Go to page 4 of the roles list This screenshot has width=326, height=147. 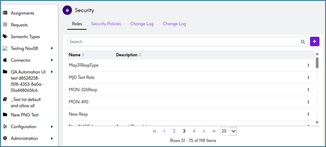194,131
